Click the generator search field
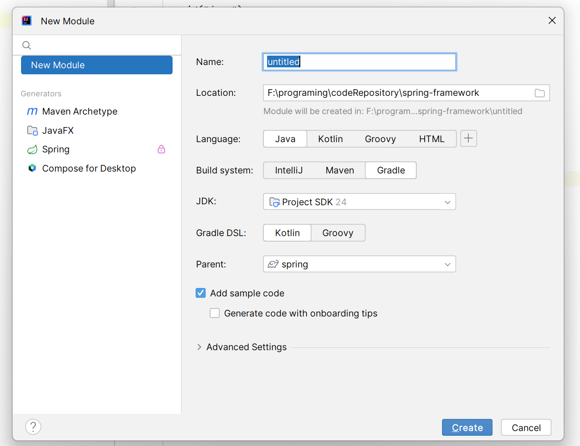The image size is (580, 446). click(x=97, y=45)
